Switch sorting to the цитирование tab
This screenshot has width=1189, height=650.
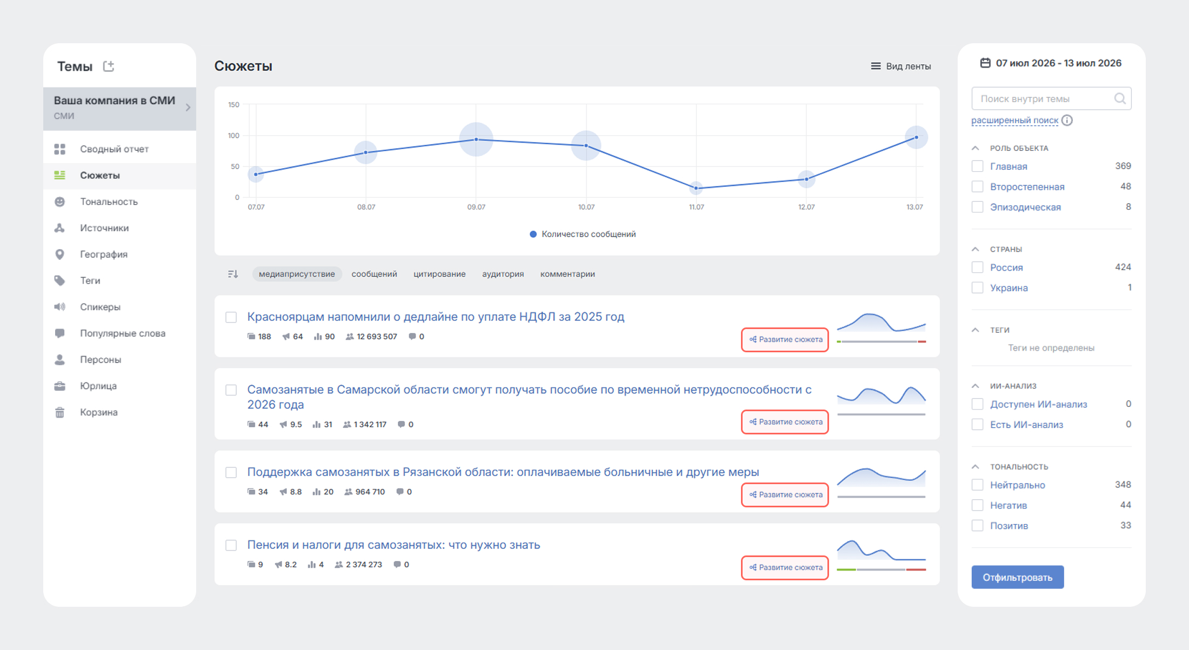[439, 274]
